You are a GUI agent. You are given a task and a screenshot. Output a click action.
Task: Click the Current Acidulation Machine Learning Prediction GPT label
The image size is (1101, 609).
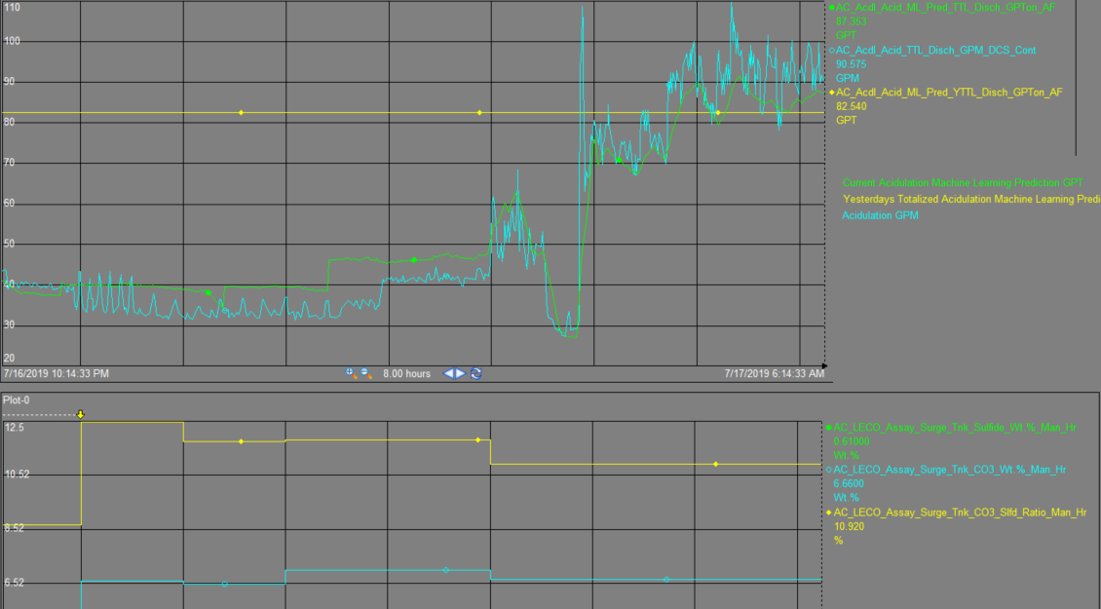(963, 182)
